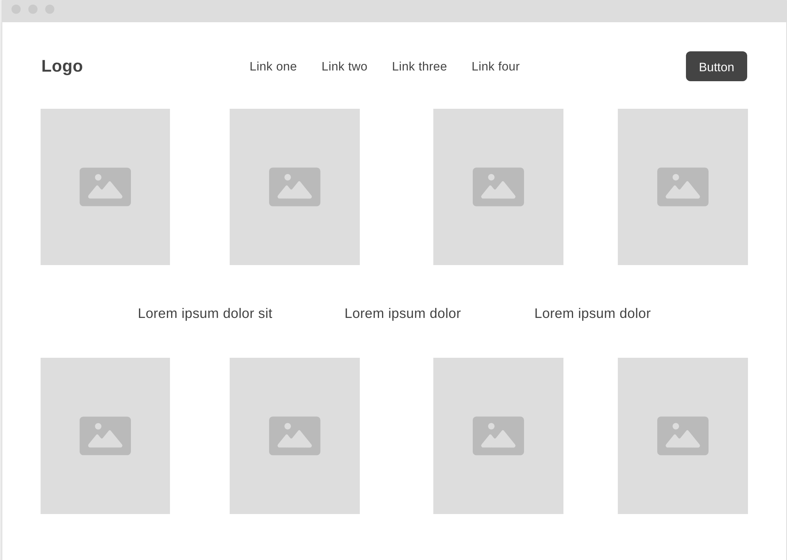This screenshot has width=787, height=560.
Task: Open first image placeholder in bottom row
Action: click(x=105, y=436)
